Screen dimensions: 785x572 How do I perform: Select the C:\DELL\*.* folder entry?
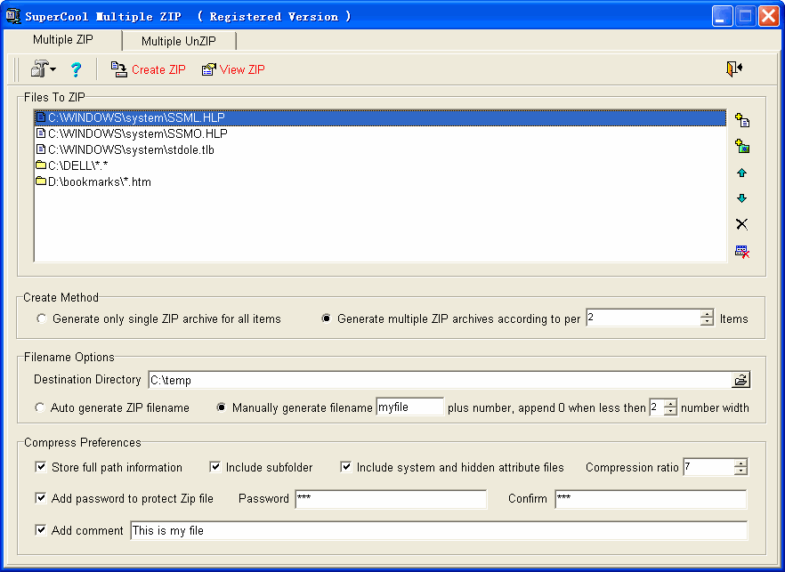381,165
